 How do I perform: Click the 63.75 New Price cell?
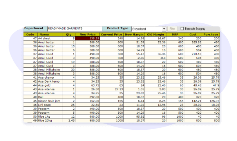click(87, 85)
